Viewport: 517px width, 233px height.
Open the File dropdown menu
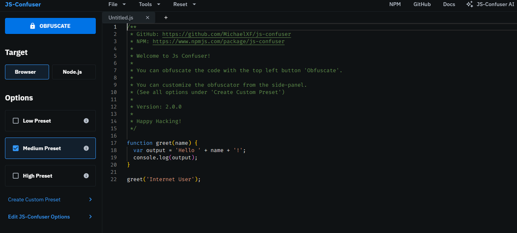tap(117, 4)
